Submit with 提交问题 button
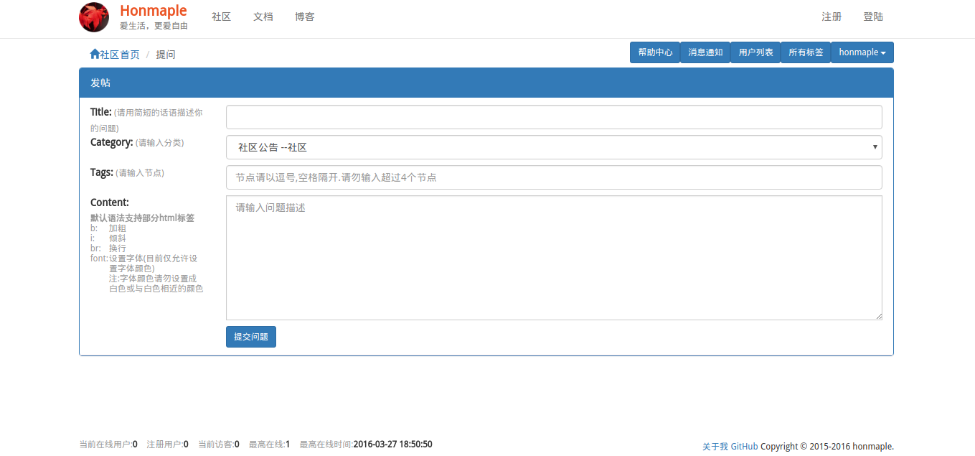 [251, 337]
